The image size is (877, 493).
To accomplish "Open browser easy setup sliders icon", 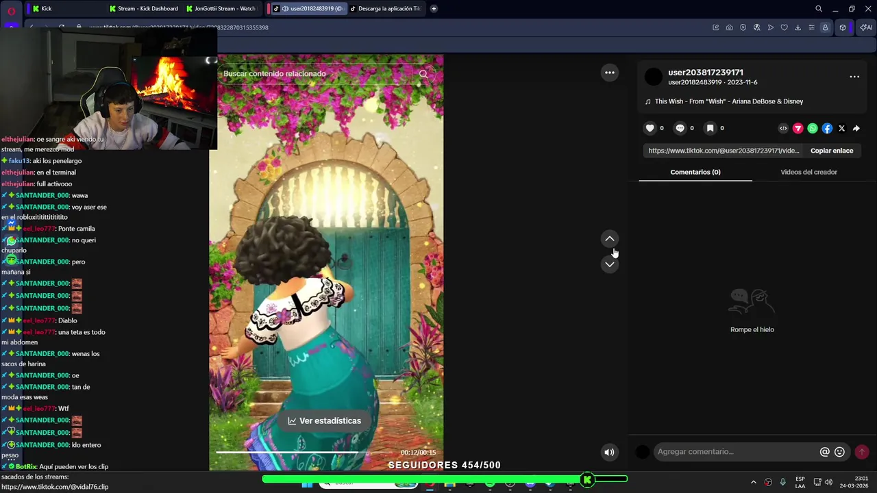I will pyautogui.click(x=811, y=27).
